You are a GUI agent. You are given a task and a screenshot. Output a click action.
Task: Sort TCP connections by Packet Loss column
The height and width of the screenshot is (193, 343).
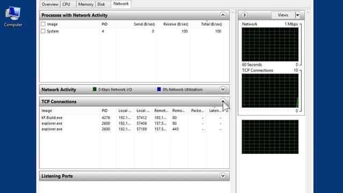(197, 111)
